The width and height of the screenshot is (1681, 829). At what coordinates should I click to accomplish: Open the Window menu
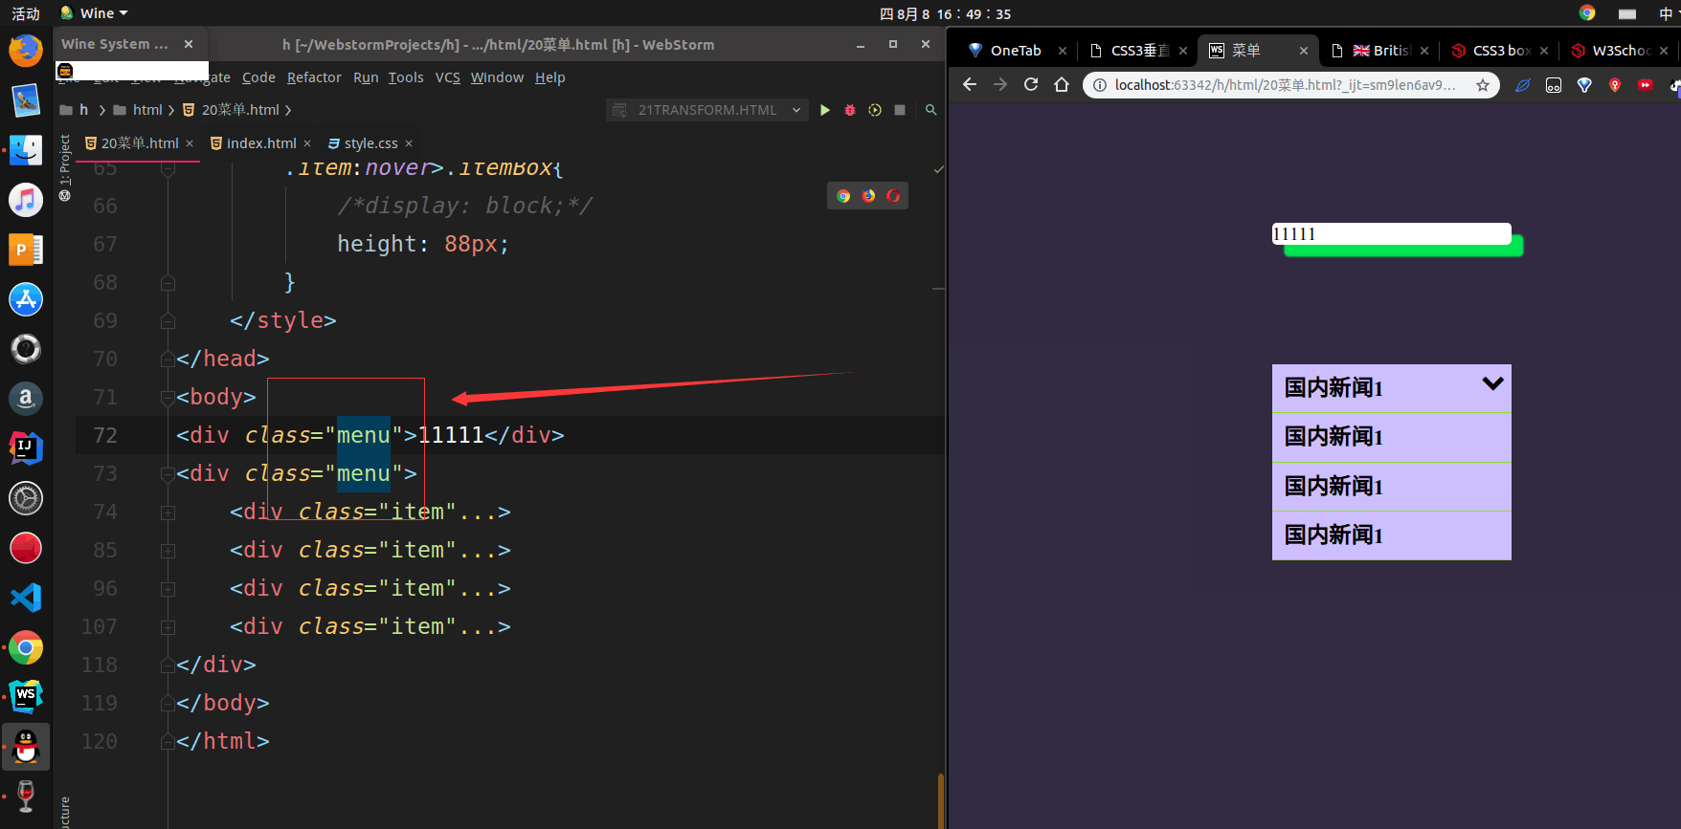(x=497, y=77)
